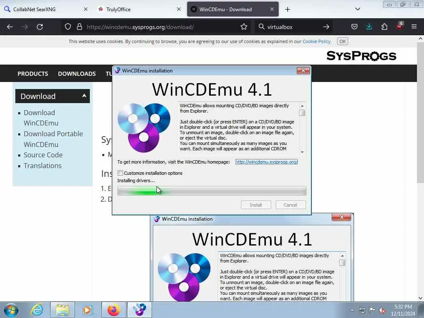Close the front WinCDEmu installation dialog

point(303,70)
